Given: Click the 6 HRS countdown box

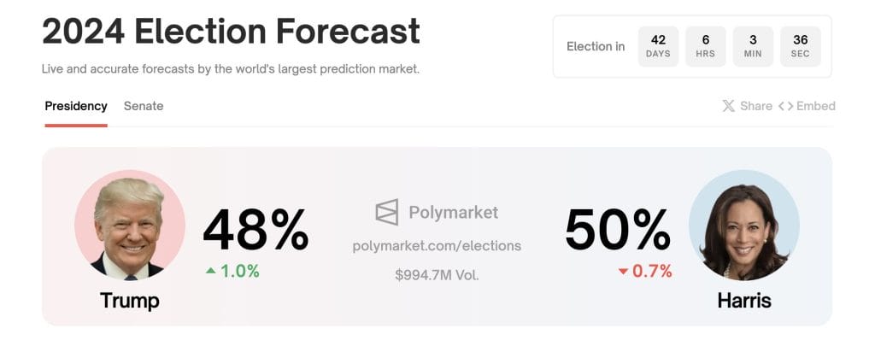Looking at the screenshot, I should coord(705,46).
